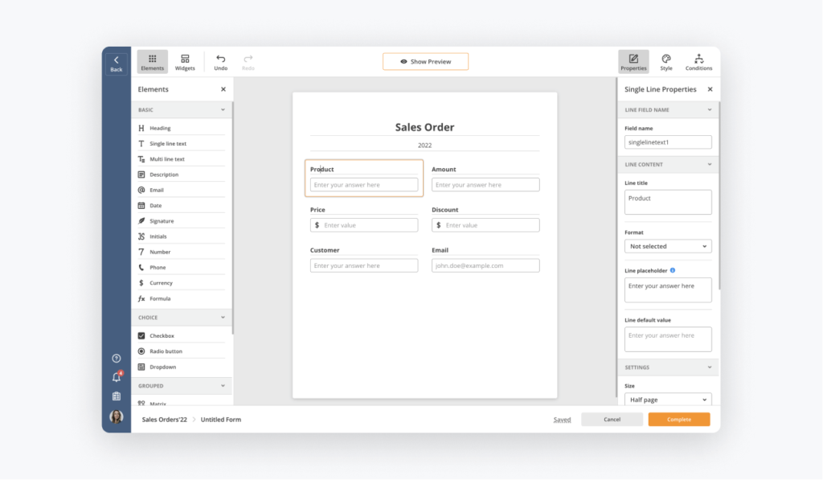
Task: Add a Signature element
Action: (x=162, y=221)
